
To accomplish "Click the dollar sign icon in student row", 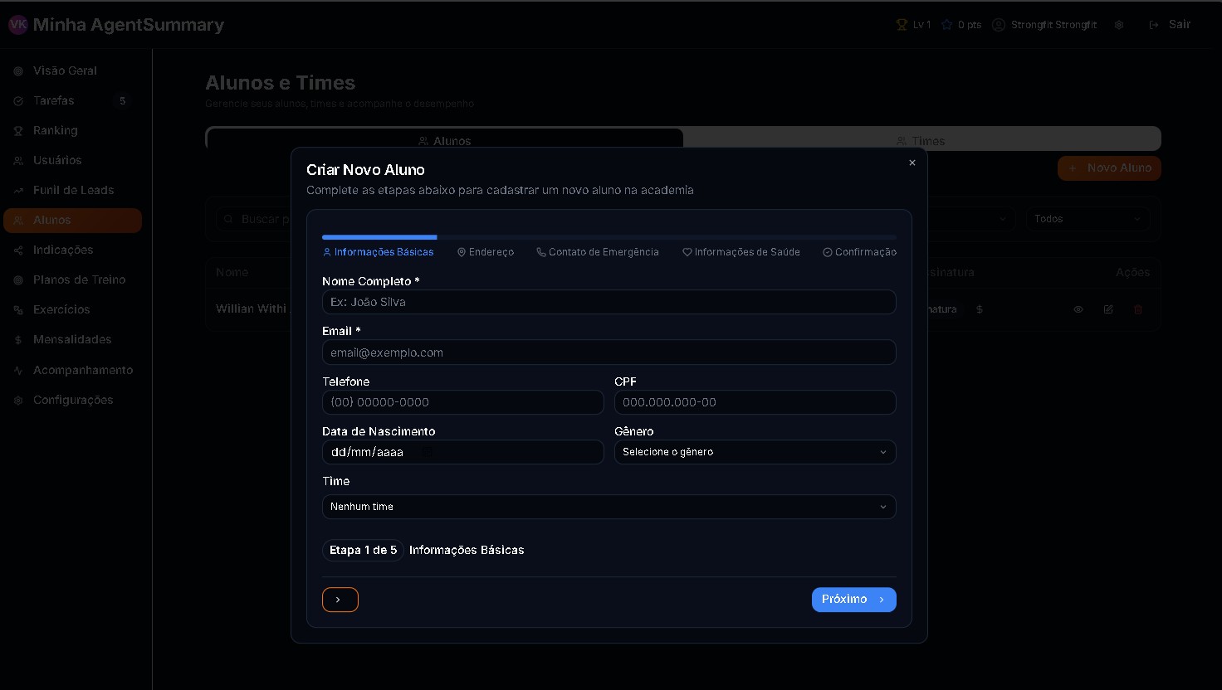I will point(980,309).
